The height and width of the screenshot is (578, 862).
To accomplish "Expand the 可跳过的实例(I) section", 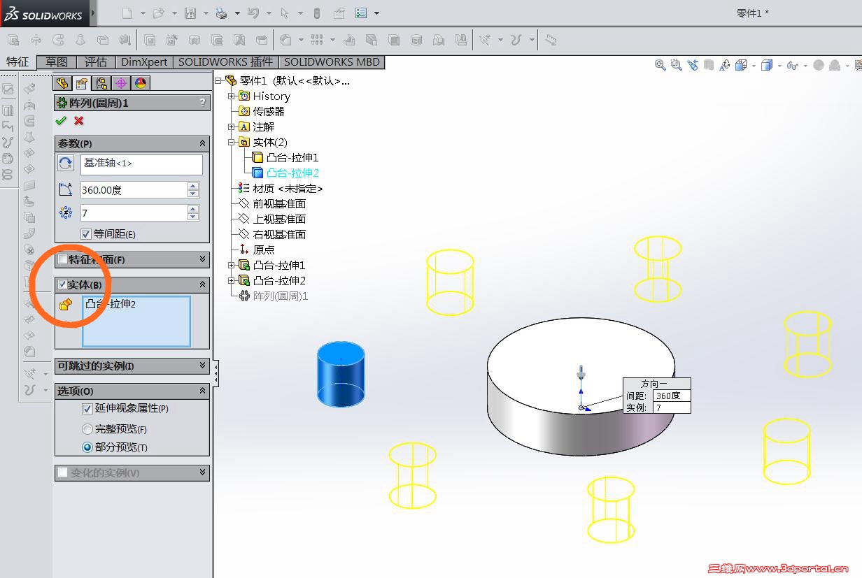I will point(203,366).
